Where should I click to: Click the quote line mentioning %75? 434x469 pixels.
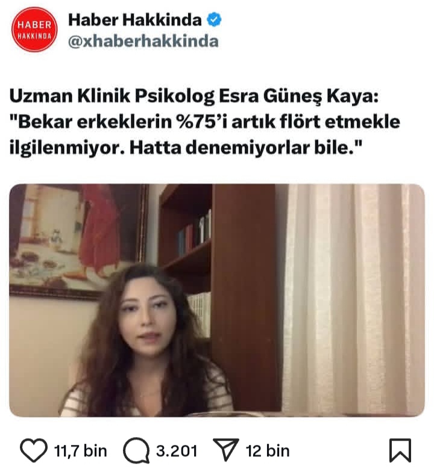[205, 122]
